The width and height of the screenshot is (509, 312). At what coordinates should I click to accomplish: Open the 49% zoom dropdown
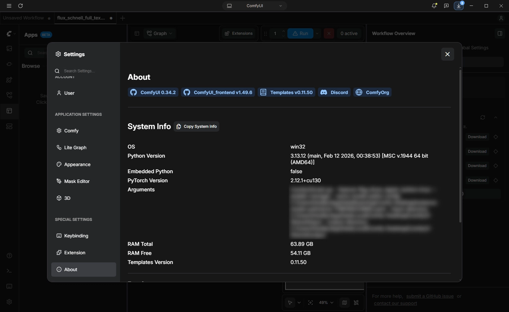[326, 303]
